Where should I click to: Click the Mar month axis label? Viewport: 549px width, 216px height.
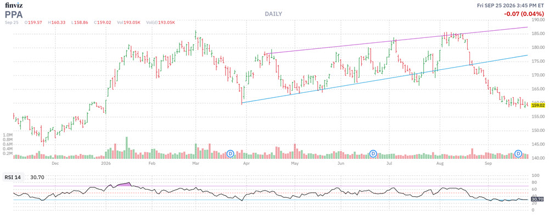[196, 163]
